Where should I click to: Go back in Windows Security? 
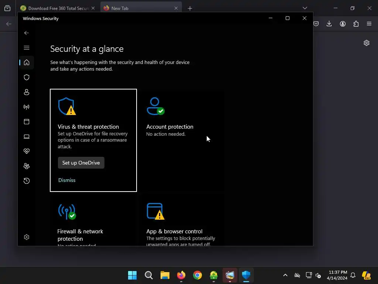pos(27,33)
